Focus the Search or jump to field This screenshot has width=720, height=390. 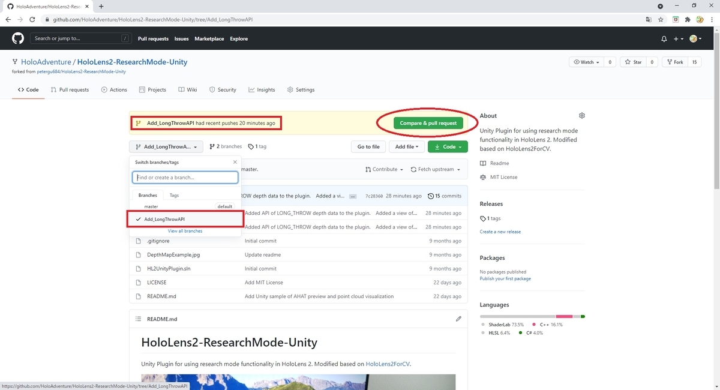coord(81,38)
